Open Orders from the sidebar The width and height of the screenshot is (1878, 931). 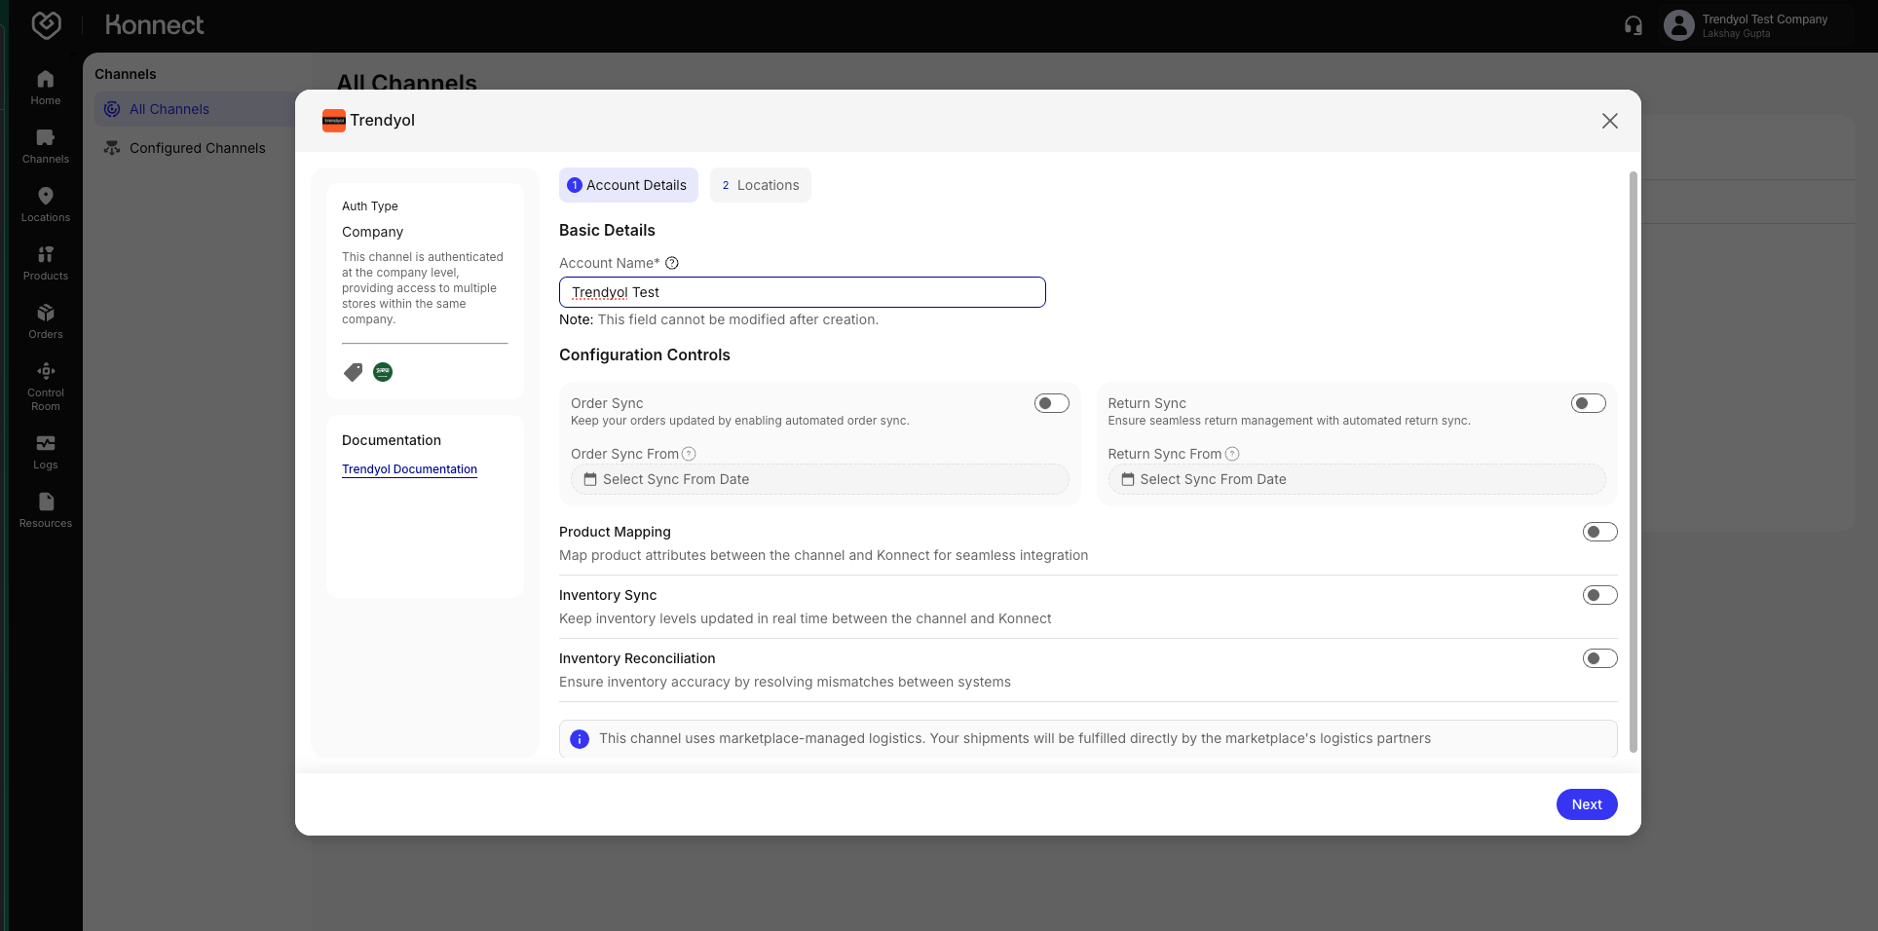click(46, 321)
